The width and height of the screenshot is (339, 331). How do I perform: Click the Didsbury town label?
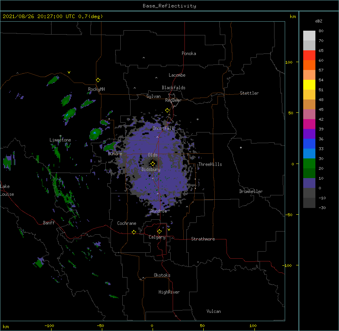[151, 169]
